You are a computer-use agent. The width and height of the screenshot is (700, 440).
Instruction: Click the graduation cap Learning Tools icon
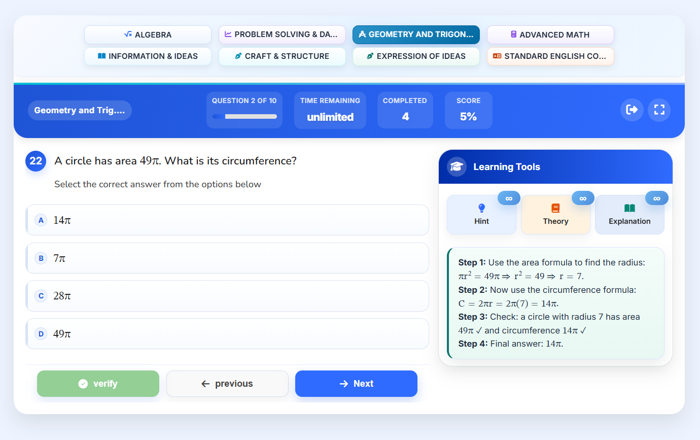click(457, 166)
